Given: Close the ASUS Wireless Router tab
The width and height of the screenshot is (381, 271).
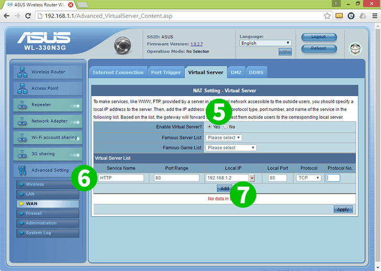Looking at the screenshot, I should coord(71,5).
